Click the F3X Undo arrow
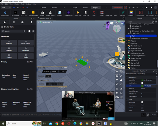Viewport: 158px width, 126px height. pyautogui.click(x=117, y=84)
